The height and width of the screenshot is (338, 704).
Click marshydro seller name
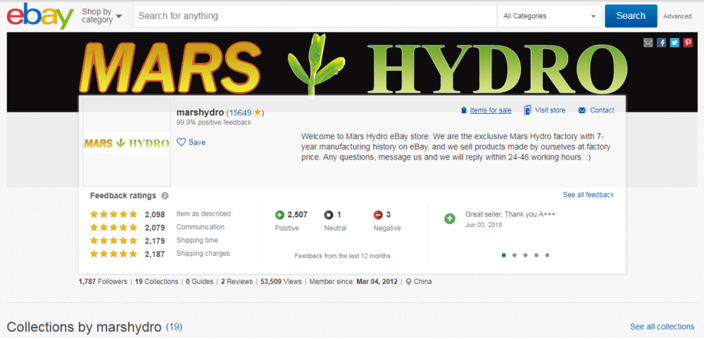pos(200,112)
